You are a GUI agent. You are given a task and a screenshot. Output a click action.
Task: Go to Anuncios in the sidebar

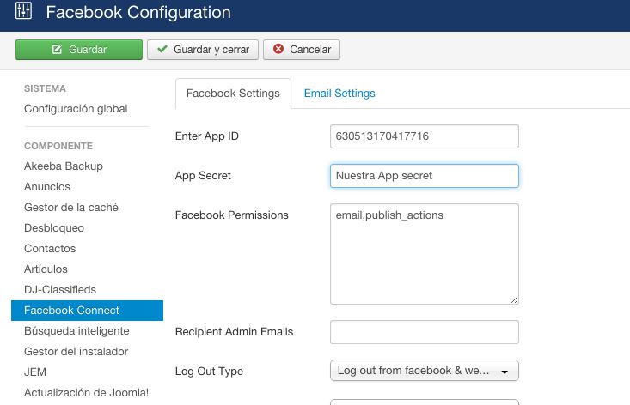(47, 187)
